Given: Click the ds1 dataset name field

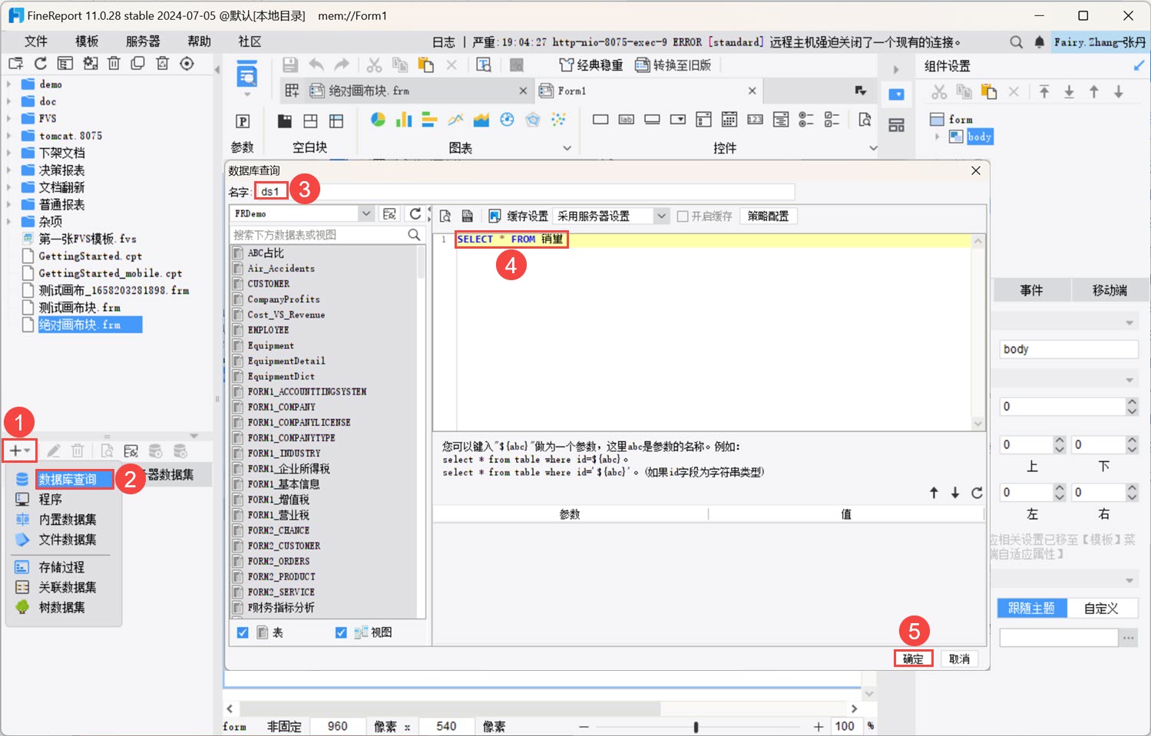Looking at the screenshot, I should [x=524, y=191].
